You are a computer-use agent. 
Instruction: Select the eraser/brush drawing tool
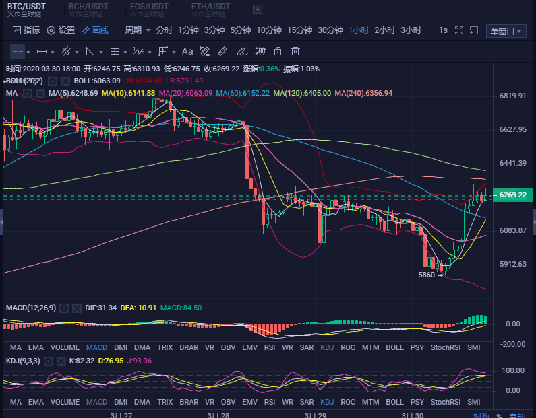pyautogui.click(x=241, y=52)
